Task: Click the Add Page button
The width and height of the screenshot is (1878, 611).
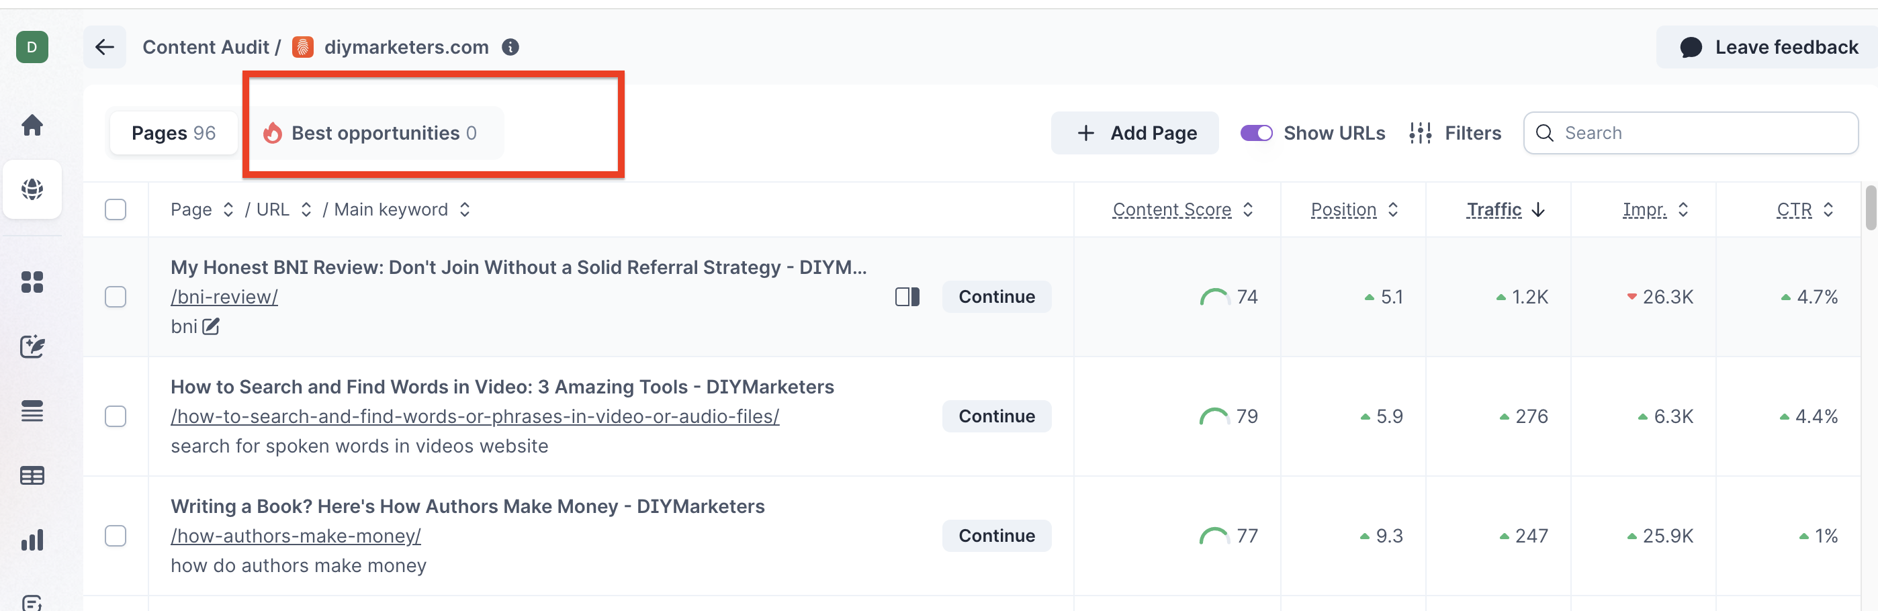Action: 1134,133
